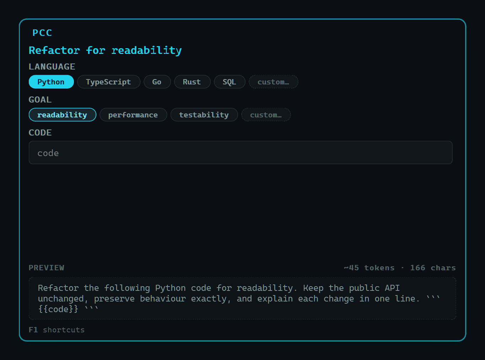
Task: Click the 'Refactor for readability' title
Action: pos(105,51)
